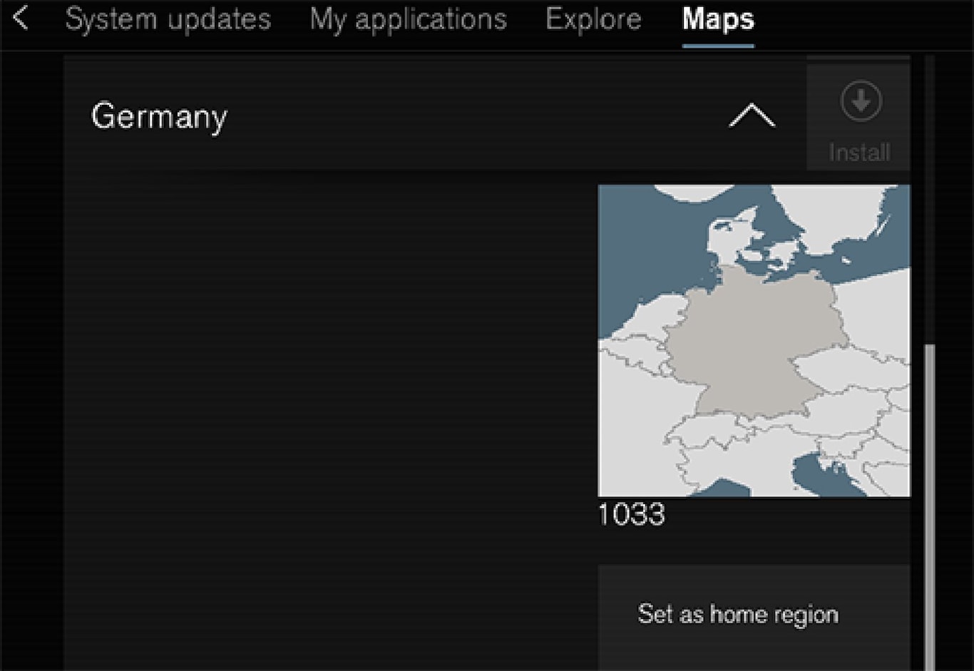Set Germany as home region

(x=738, y=615)
